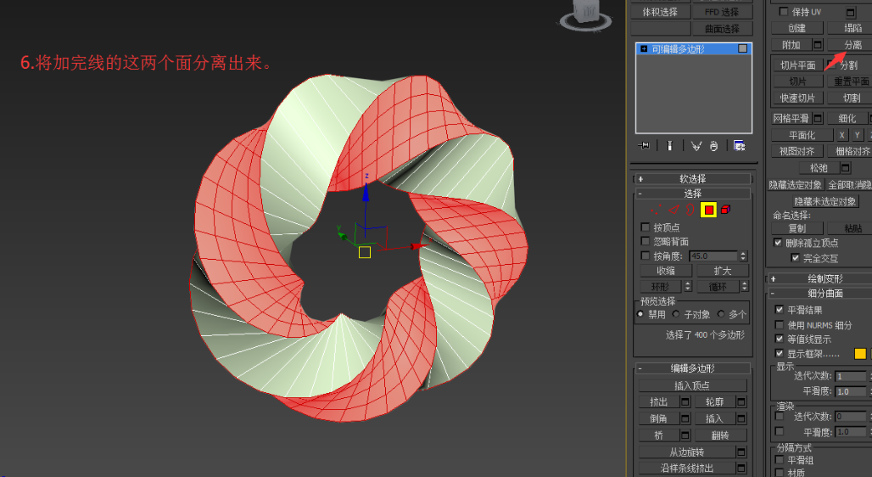Select the Polygon sub-object level icon
The height and width of the screenshot is (477, 872).
pyautogui.click(x=708, y=210)
